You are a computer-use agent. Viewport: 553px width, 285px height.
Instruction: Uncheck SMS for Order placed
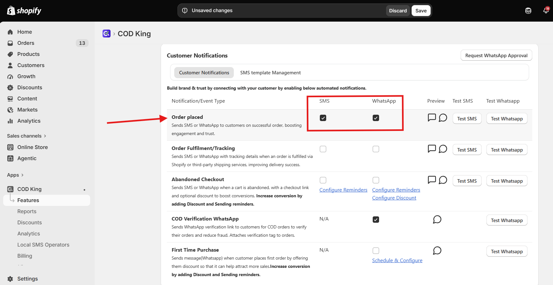point(323,118)
